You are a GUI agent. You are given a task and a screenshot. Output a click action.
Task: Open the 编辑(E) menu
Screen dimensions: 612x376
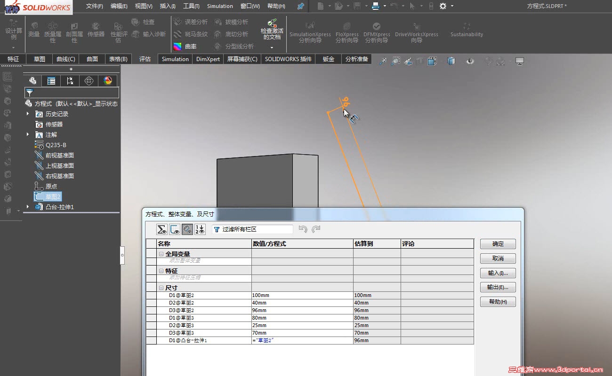click(119, 6)
